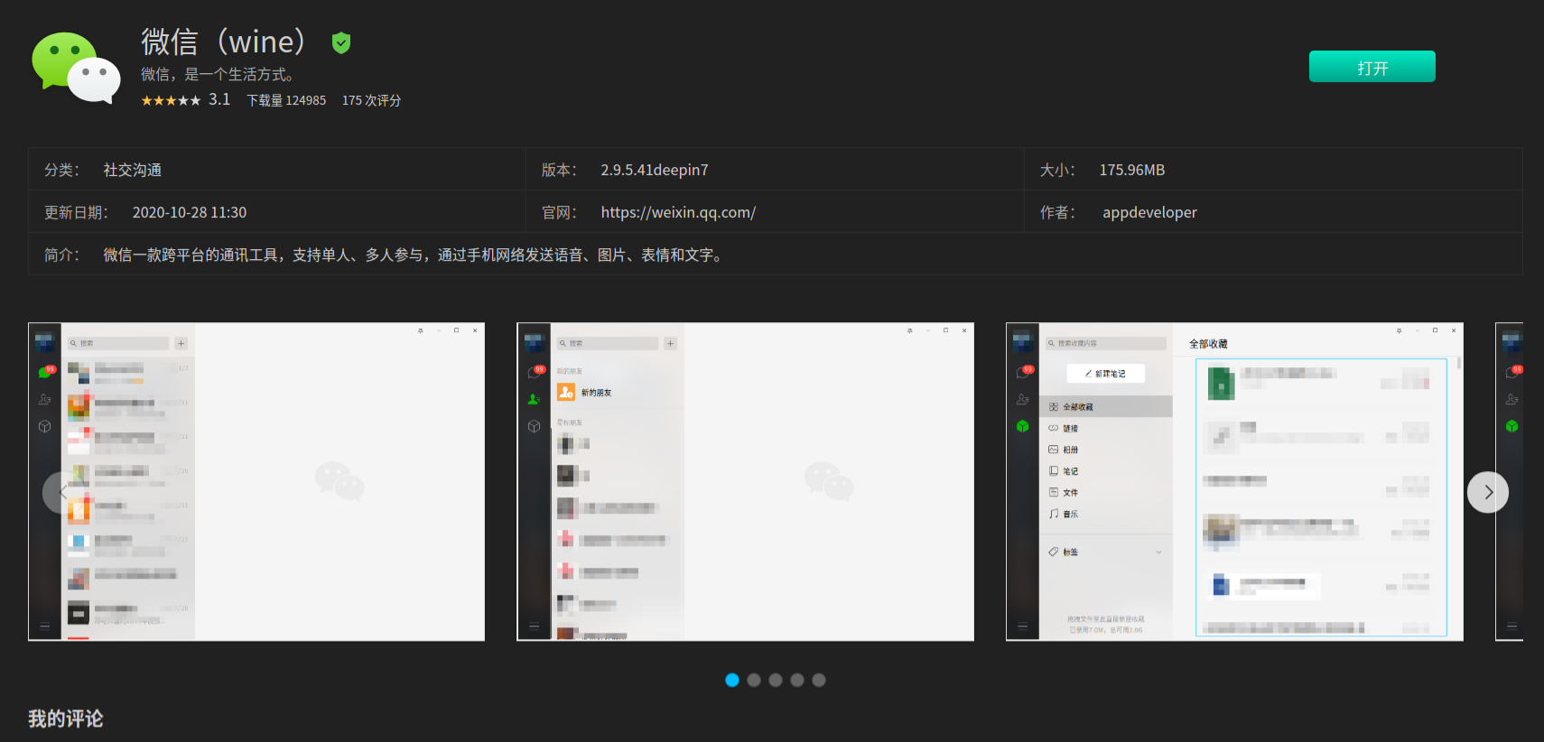Screen dimensions: 1544x742
Task: Click the 175 次评分 rating count
Action: pos(371,100)
